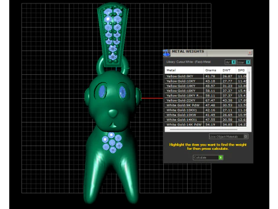Click the DWT column header

coord(228,70)
